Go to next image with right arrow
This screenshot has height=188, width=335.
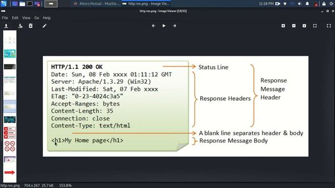(174, 26)
